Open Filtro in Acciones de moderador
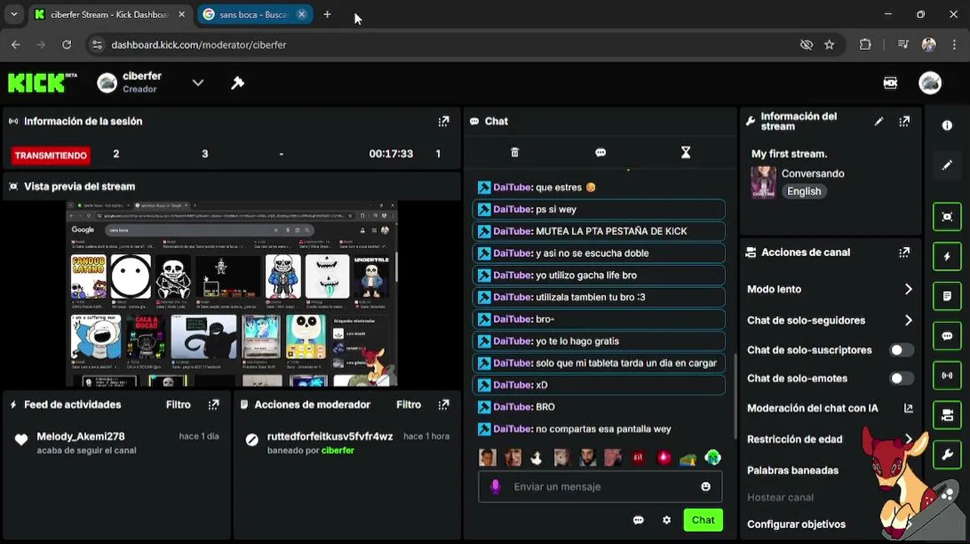This screenshot has width=970, height=544. tap(409, 404)
